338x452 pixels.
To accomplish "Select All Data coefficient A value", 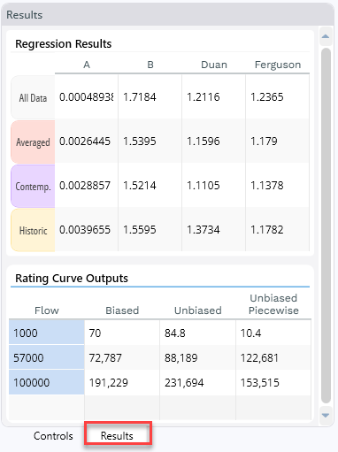I will (87, 97).
